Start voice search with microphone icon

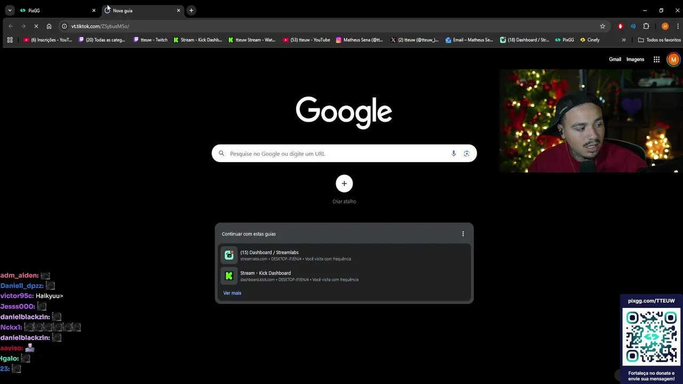pos(454,154)
